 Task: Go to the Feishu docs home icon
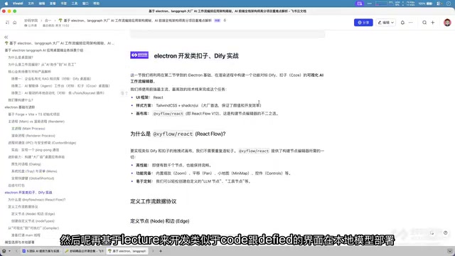pos(14,22)
